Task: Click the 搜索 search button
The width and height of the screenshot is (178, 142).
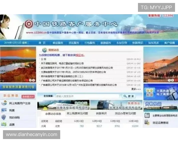Action: point(129,96)
